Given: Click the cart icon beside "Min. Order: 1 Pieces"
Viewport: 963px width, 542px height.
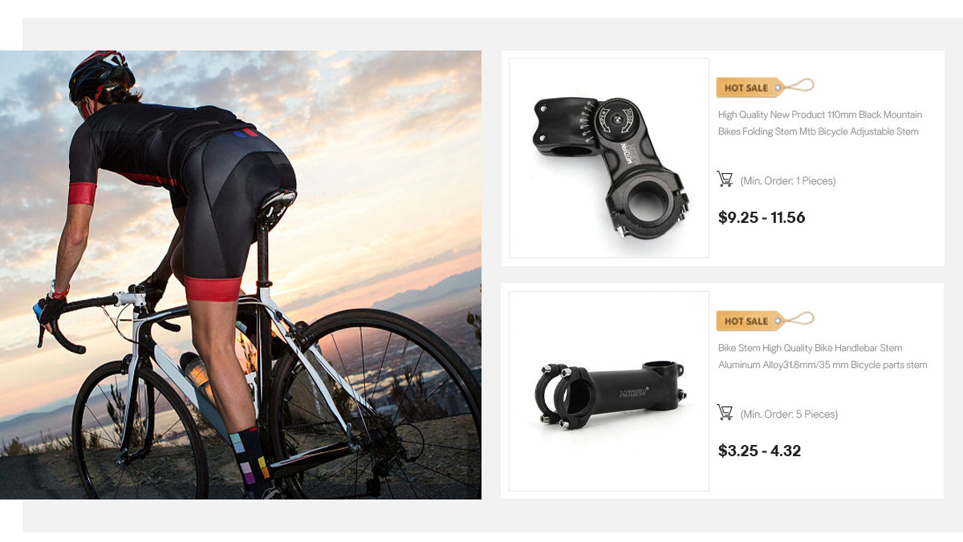Looking at the screenshot, I should click(725, 180).
